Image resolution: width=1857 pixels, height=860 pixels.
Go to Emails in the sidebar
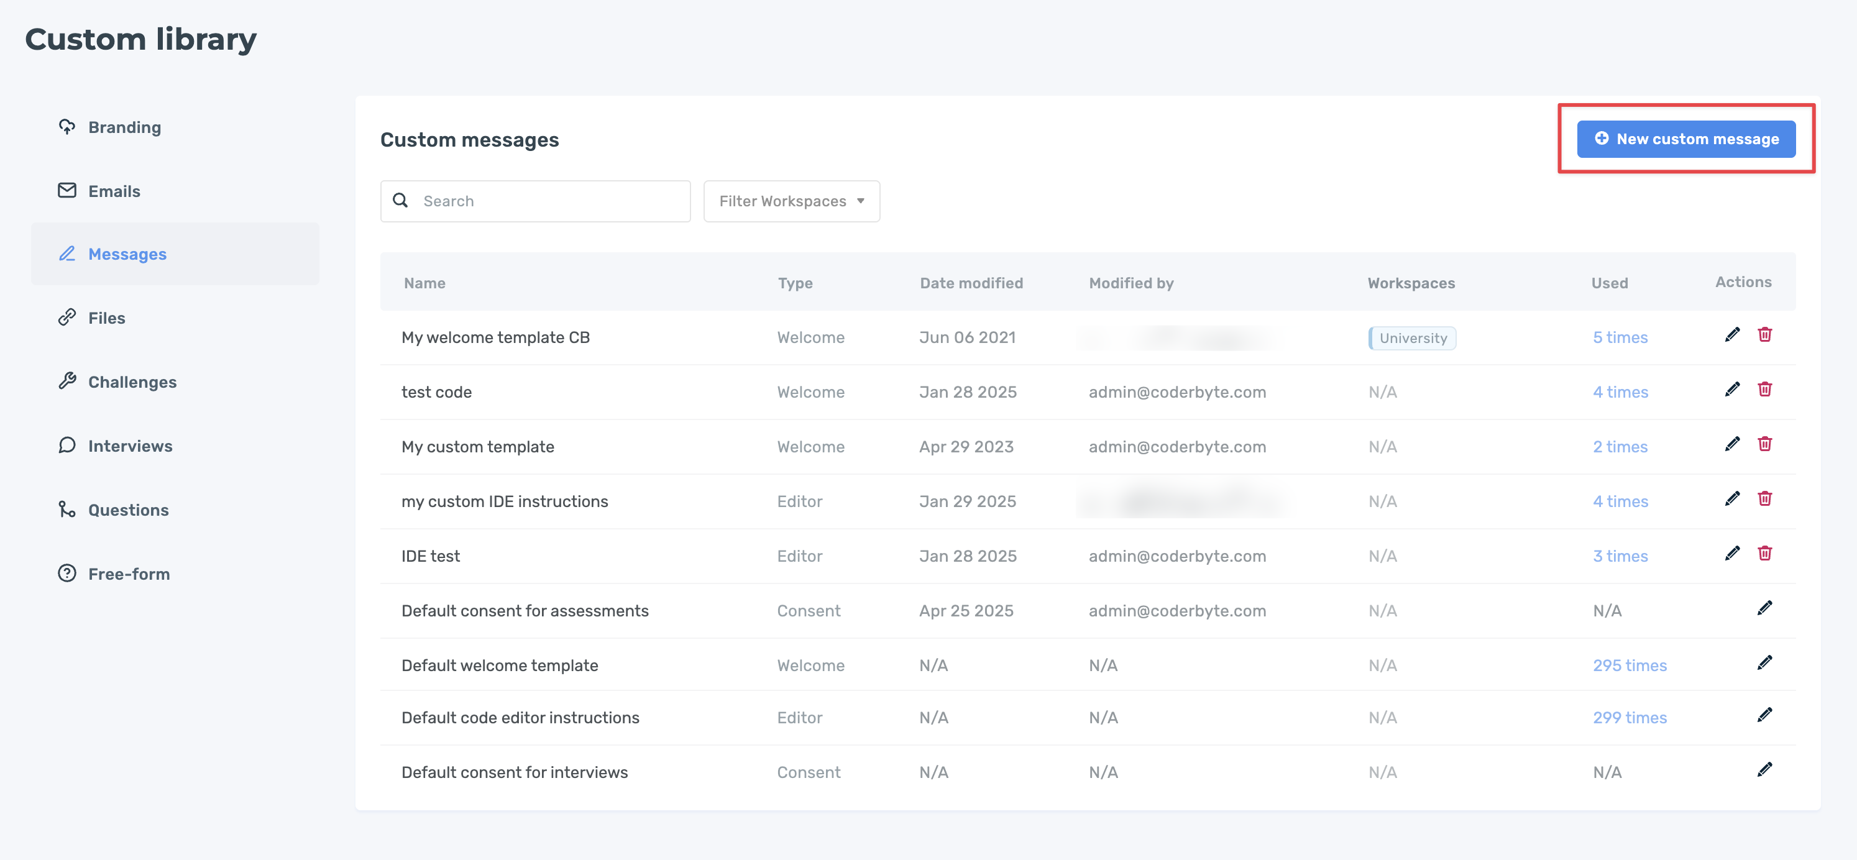click(114, 191)
